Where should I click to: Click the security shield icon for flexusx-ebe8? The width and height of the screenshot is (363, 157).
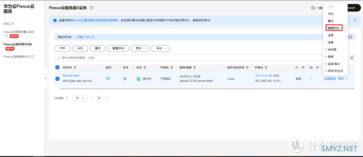point(125,79)
